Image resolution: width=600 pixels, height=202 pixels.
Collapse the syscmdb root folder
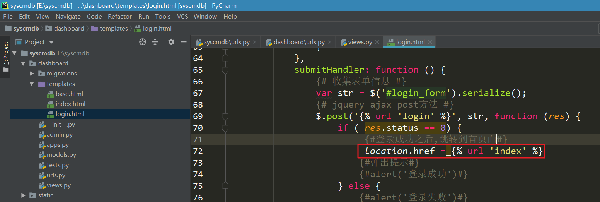pyautogui.click(x=15, y=53)
